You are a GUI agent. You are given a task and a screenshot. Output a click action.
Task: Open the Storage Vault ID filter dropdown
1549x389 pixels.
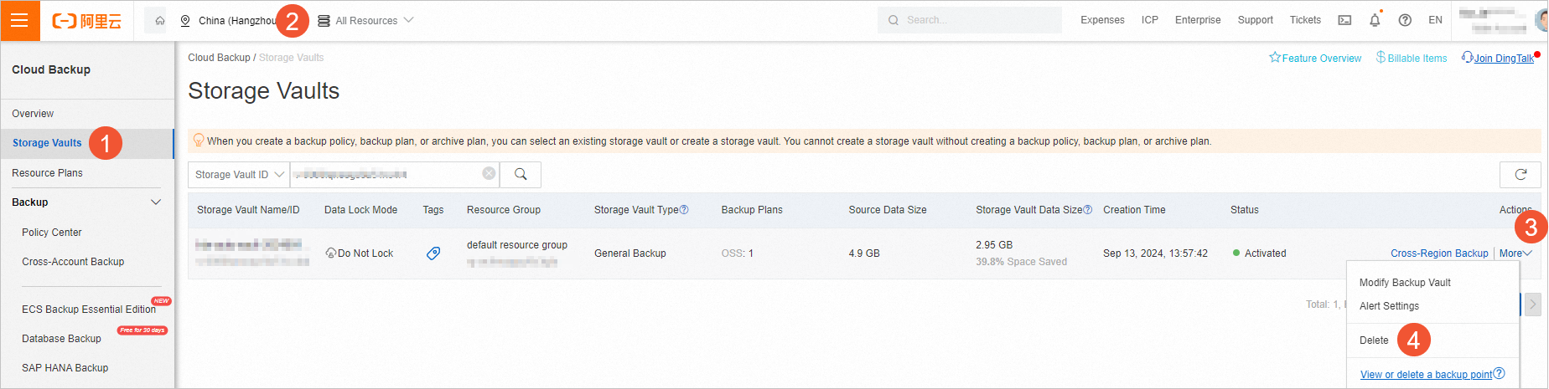pos(239,175)
